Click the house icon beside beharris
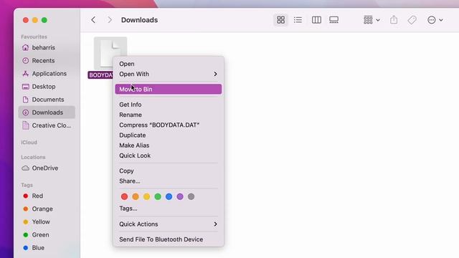The width and height of the screenshot is (459, 258). 26,47
